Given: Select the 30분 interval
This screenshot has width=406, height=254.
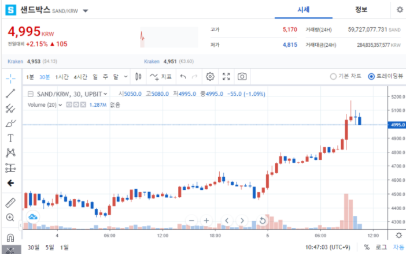Looking at the screenshot, I should tap(45, 77).
